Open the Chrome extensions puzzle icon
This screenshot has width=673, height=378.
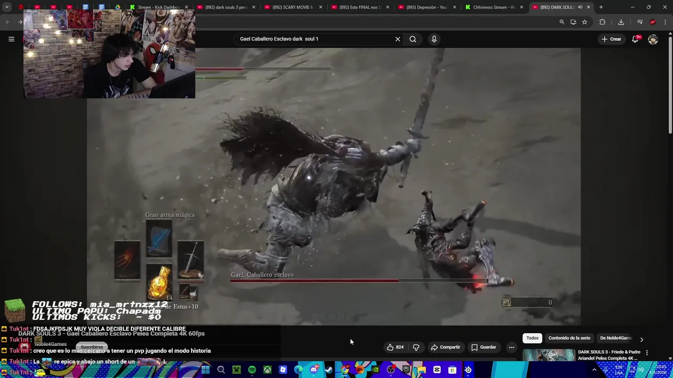(603, 22)
